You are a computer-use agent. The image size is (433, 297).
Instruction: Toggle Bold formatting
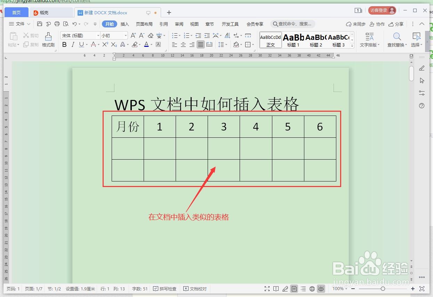[x=64, y=44]
